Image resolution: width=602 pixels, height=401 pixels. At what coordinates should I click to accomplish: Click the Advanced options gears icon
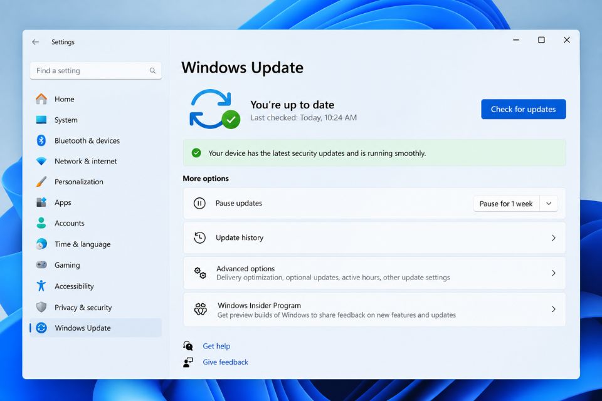pos(200,273)
